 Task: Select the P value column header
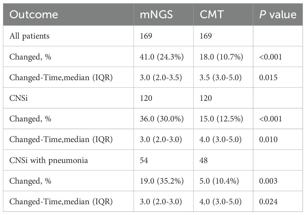click(277, 15)
